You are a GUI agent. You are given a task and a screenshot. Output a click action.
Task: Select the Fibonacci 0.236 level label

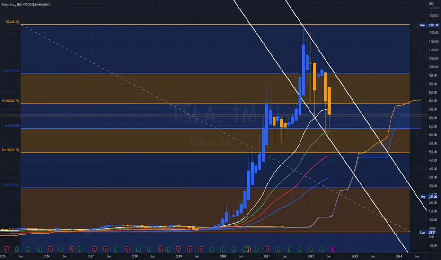point(11,70)
